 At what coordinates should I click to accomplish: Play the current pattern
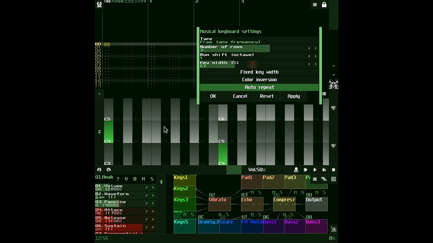pos(324,170)
